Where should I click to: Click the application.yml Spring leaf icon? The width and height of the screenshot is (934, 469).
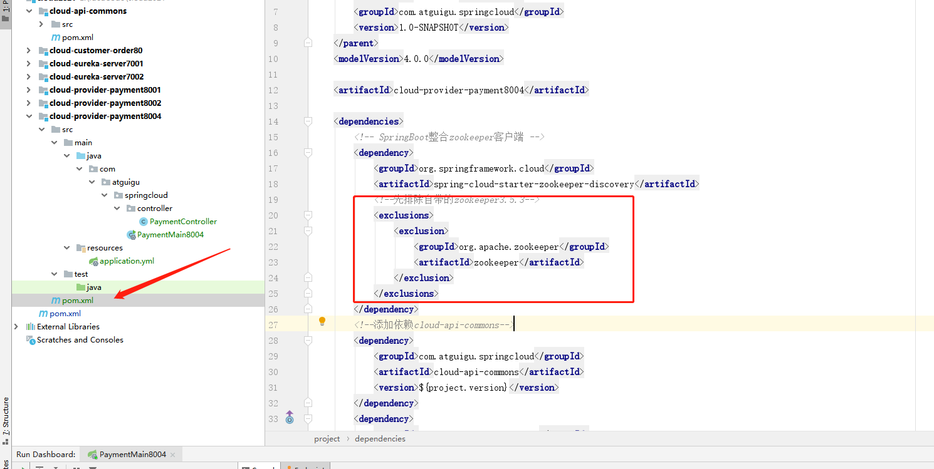pos(93,261)
